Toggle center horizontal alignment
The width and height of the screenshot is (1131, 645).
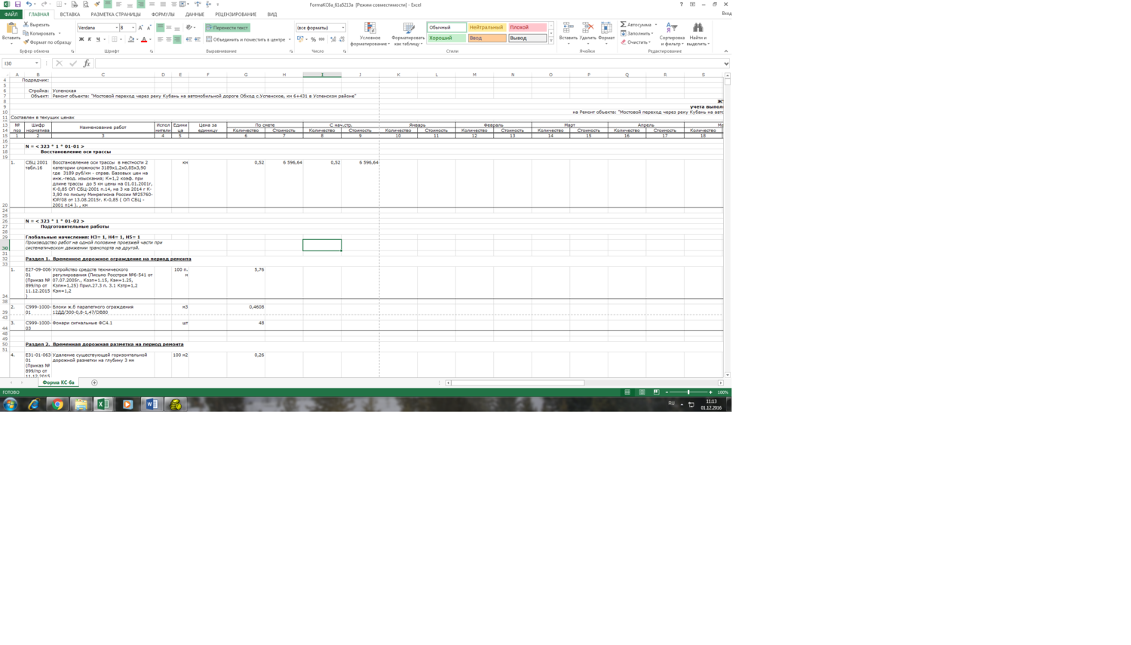click(x=168, y=39)
